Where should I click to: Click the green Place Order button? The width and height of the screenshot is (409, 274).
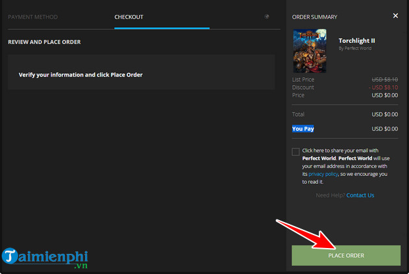(346, 255)
